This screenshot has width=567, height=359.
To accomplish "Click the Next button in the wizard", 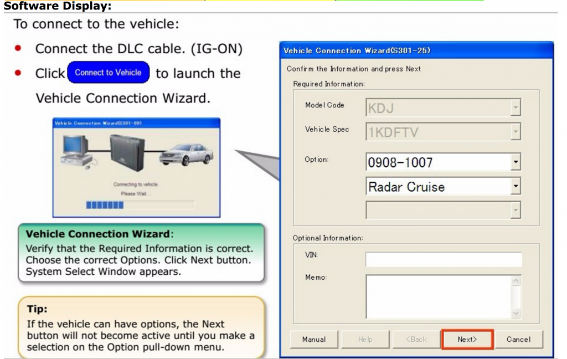I will coord(467,339).
